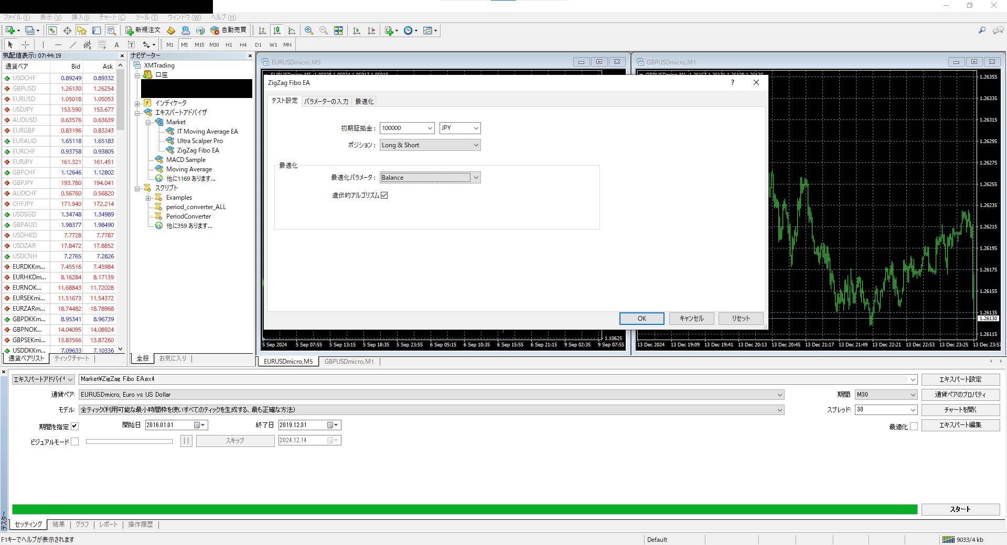Click the Market Watch vertical scrollbar
The width and height of the screenshot is (1007, 545).
point(120,207)
